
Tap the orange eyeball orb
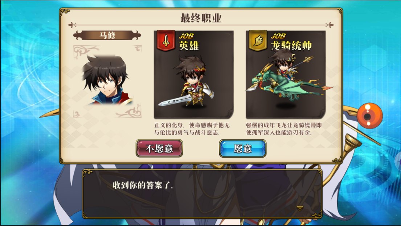coord(369,116)
